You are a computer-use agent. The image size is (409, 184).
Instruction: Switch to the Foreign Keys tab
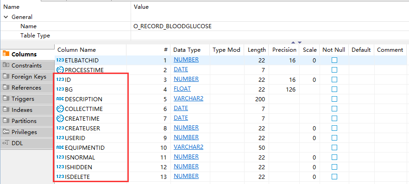[27, 77]
